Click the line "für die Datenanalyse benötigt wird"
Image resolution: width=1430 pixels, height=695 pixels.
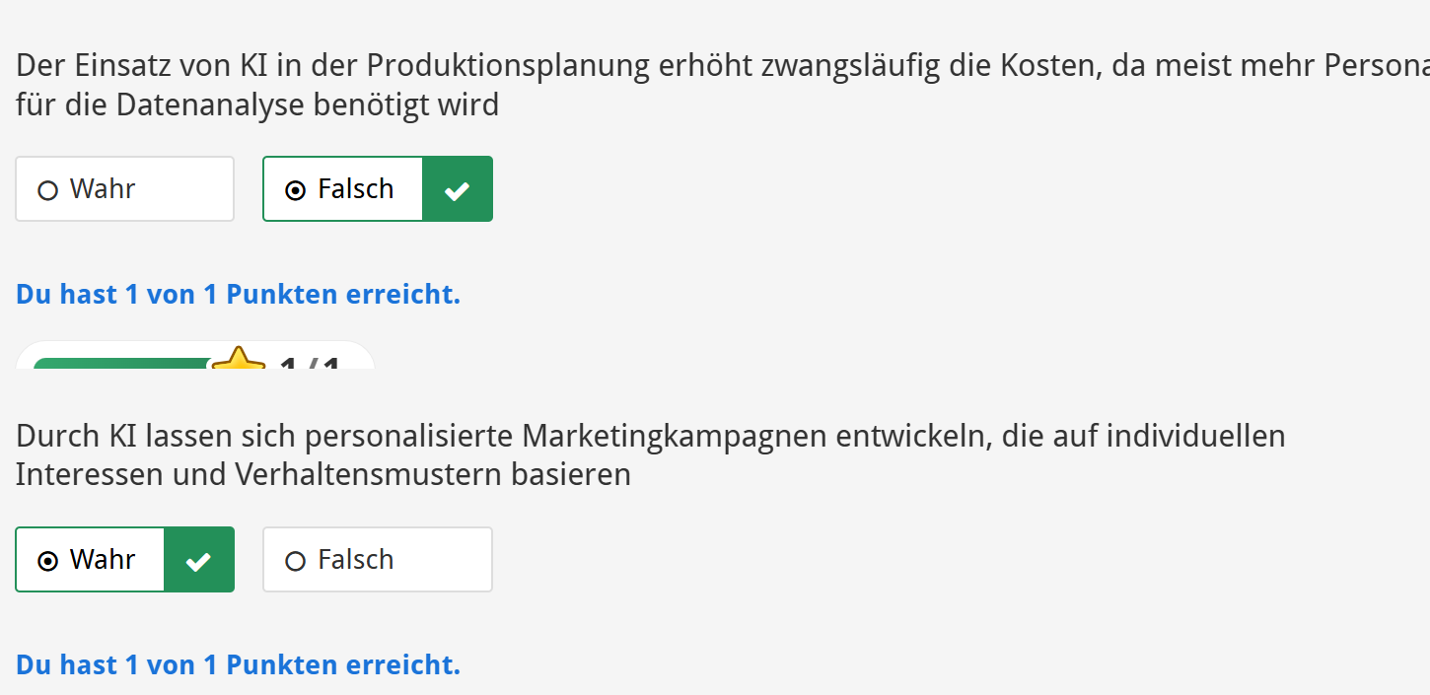click(x=257, y=104)
